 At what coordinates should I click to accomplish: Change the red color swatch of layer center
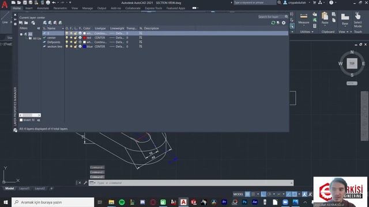pos(85,37)
